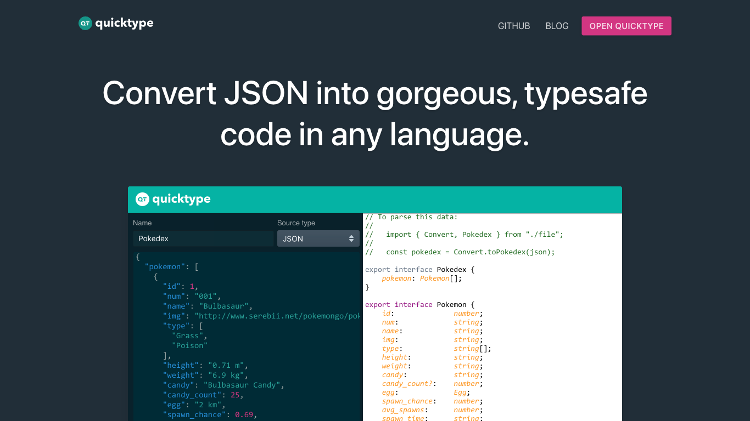Click "export interface Pokedex" line
This screenshot has width=750, height=421.
point(420,270)
